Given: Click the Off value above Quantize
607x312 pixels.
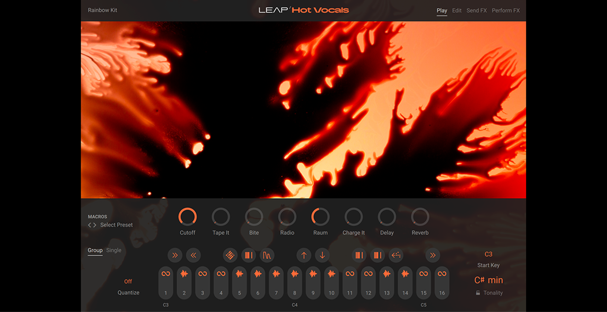Looking at the screenshot, I should point(128,281).
